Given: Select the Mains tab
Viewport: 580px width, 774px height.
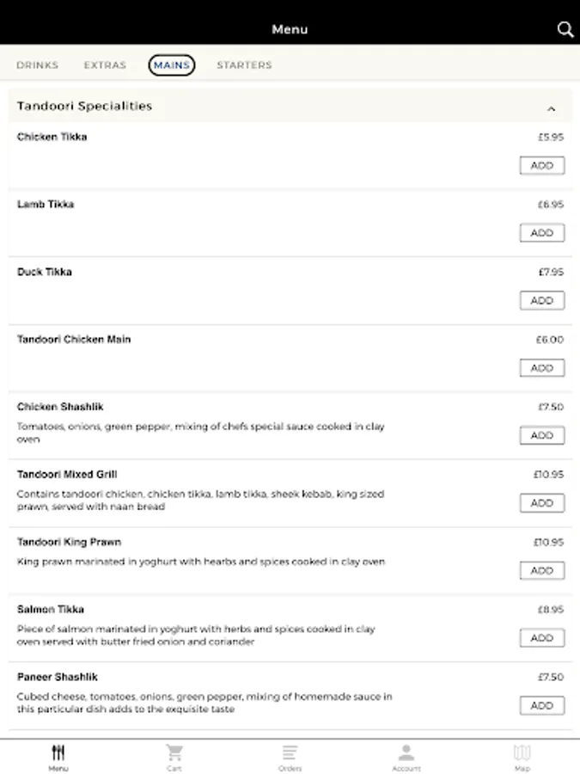Looking at the screenshot, I should 172,65.
